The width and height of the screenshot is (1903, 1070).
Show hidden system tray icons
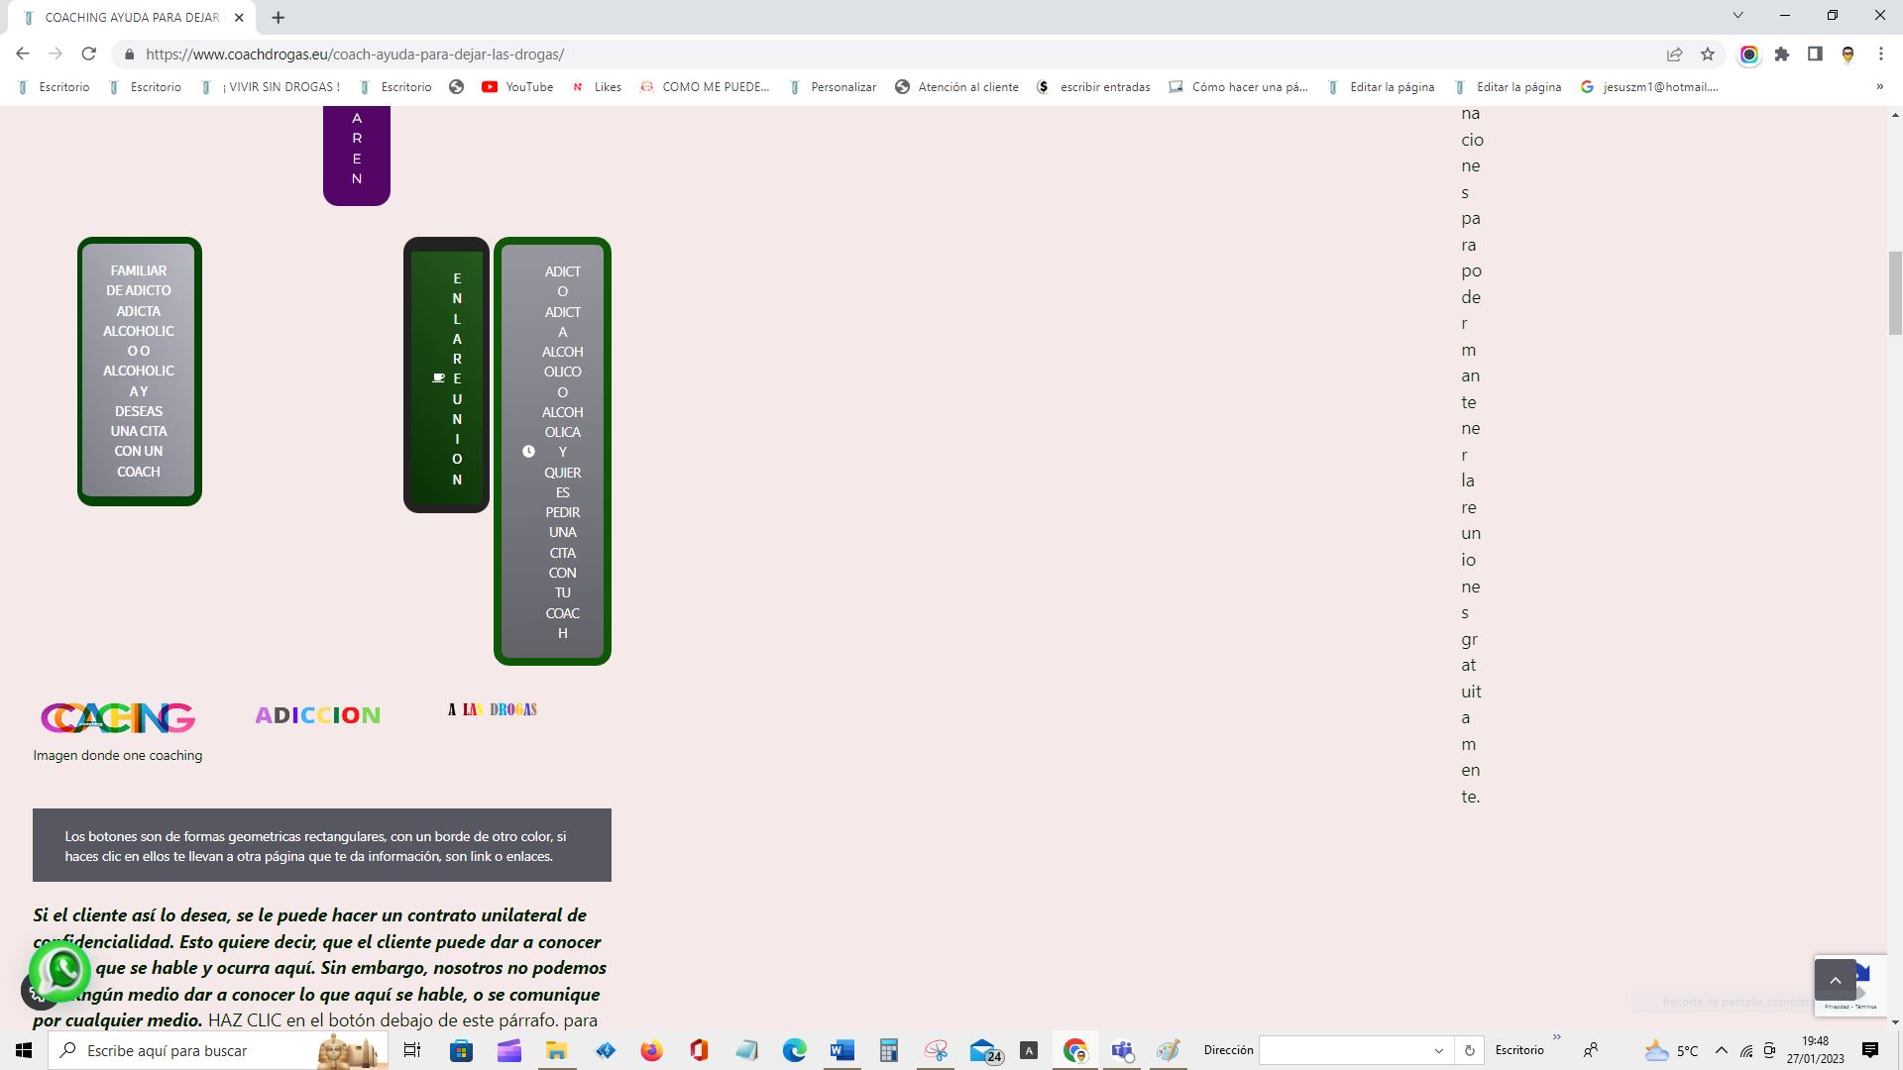tap(1721, 1050)
